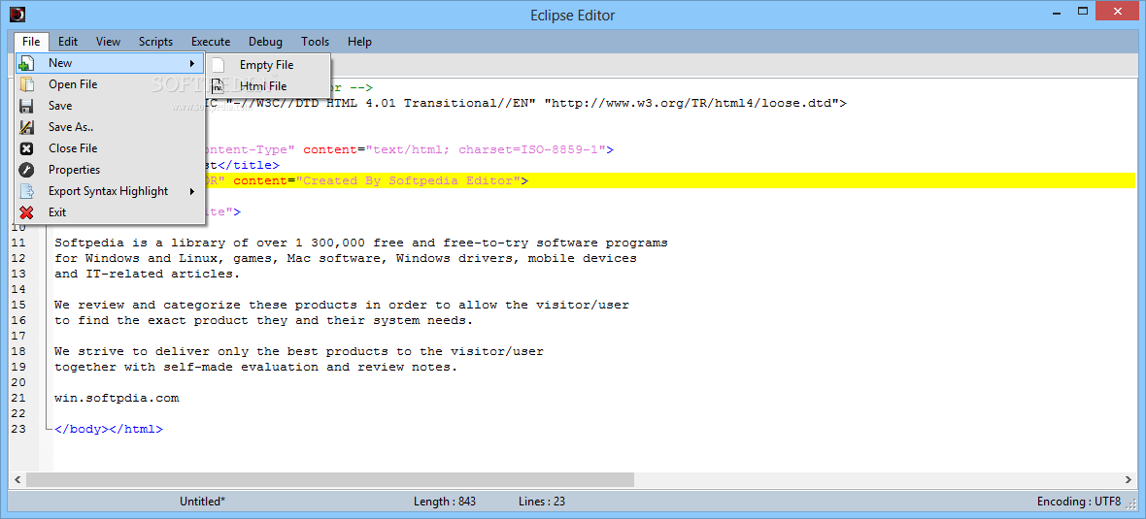Select Open File menu entry
Image resolution: width=1146 pixels, height=519 pixels.
[x=110, y=84]
